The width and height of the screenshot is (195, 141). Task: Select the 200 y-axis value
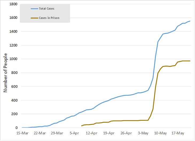point(14,114)
